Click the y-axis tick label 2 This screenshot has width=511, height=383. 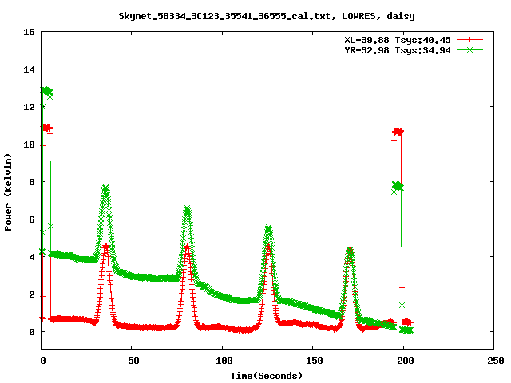point(32,294)
